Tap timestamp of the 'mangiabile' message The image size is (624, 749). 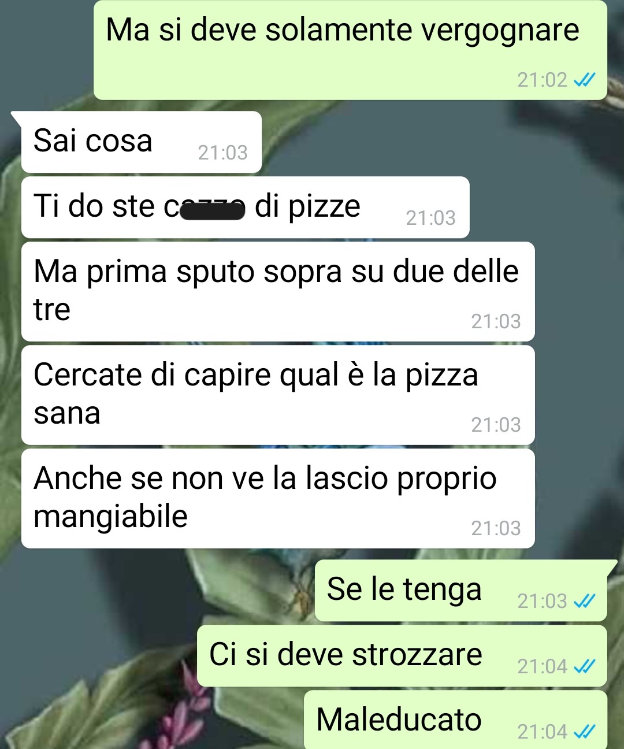[x=496, y=528]
